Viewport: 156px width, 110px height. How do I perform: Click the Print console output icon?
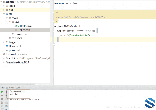click(6, 106)
